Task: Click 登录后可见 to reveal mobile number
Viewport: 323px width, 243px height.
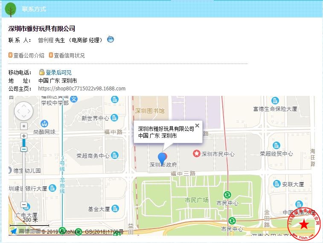Action: pos(58,72)
